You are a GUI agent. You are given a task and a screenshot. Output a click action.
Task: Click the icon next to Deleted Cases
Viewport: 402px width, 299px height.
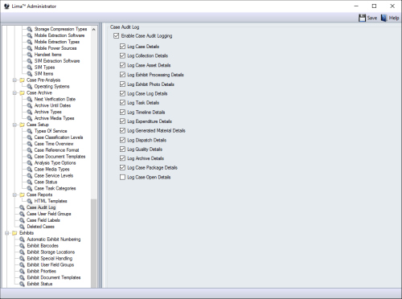tap(23, 227)
